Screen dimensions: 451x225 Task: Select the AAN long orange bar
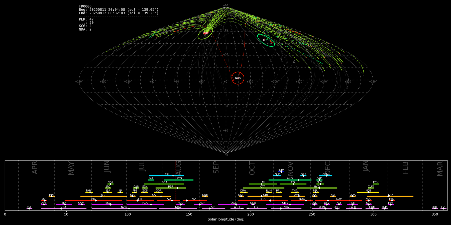click(390, 196)
